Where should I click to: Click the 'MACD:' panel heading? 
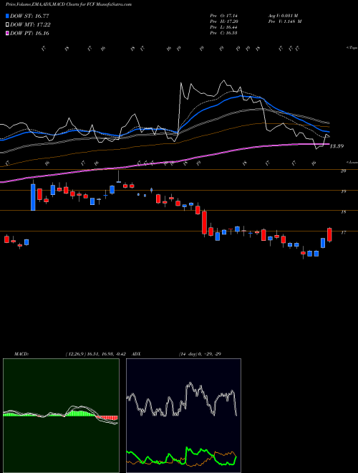tap(21, 354)
